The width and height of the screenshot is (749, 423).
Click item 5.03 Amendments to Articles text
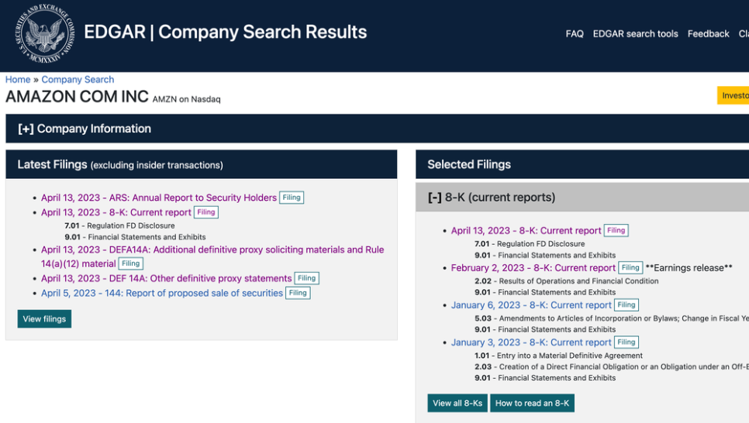pos(612,318)
